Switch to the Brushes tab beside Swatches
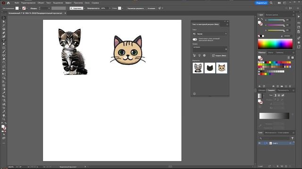 click(x=270, y=53)
